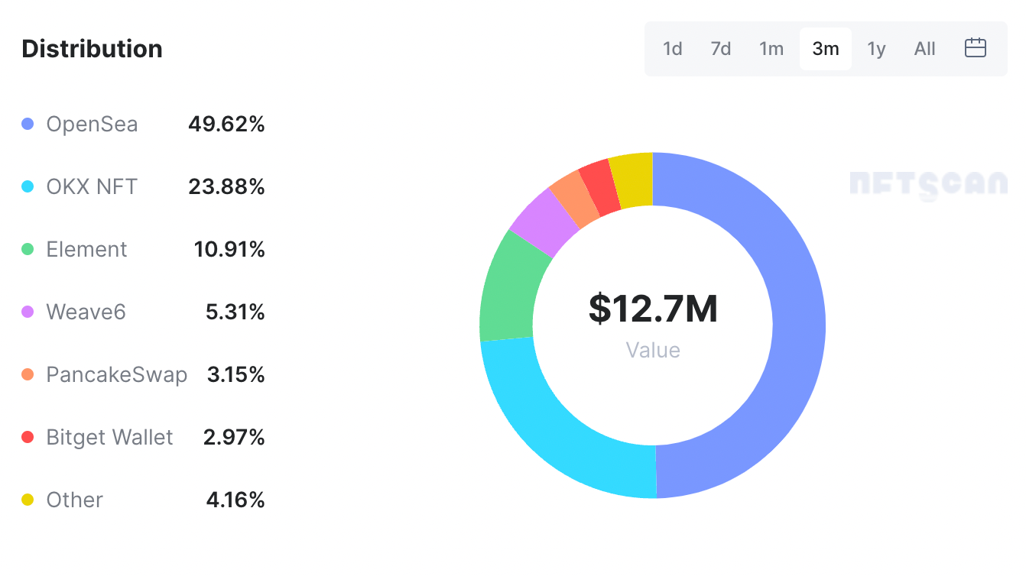Click the PancakeSwap legend dot
This screenshot has width=1026, height=576.
(x=28, y=374)
